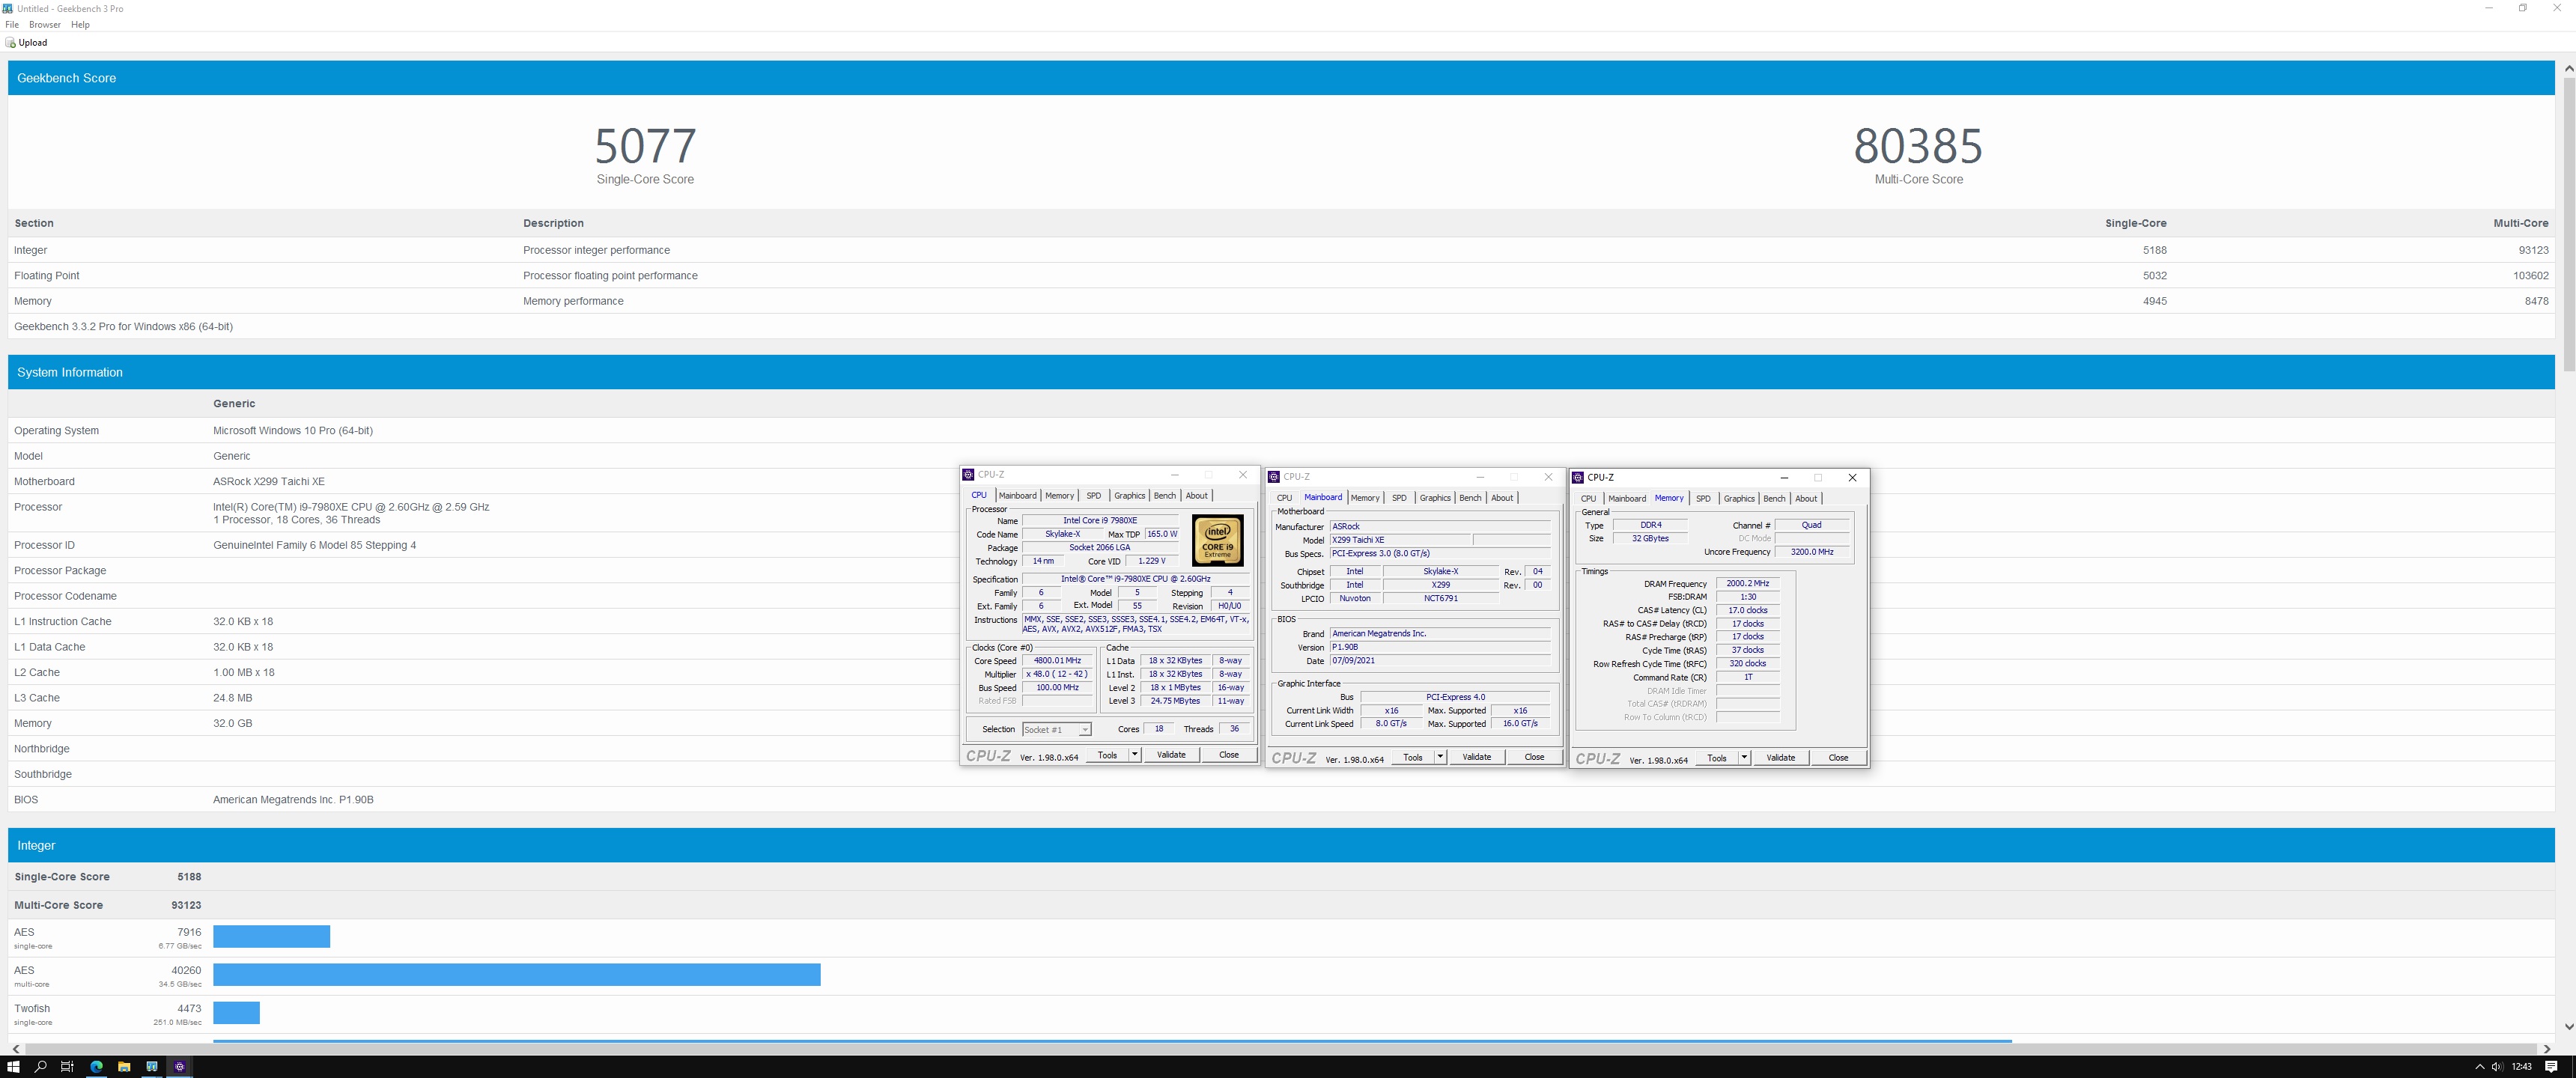Open SPD tab in leftmost CPU-Z window
2576x1078 pixels.
point(1094,496)
